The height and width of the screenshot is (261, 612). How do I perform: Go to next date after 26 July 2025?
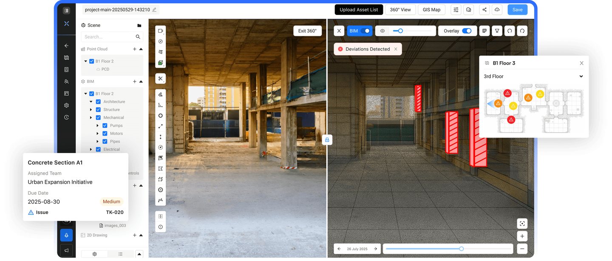click(375, 249)
